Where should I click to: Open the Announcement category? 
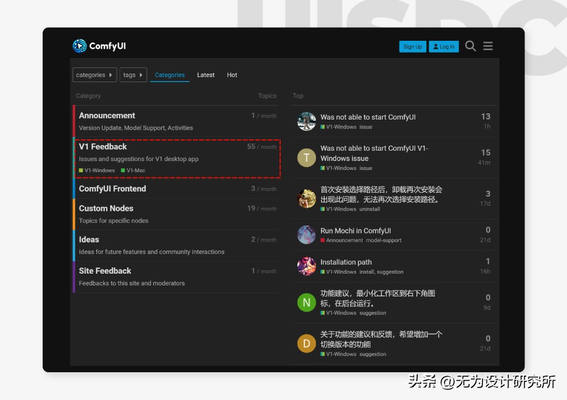(x=107, y=116)
